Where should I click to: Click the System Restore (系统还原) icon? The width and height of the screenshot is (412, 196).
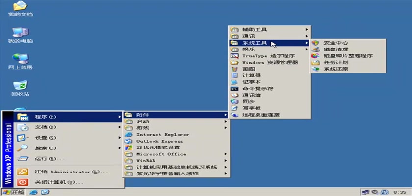click(x=315, y=69)
